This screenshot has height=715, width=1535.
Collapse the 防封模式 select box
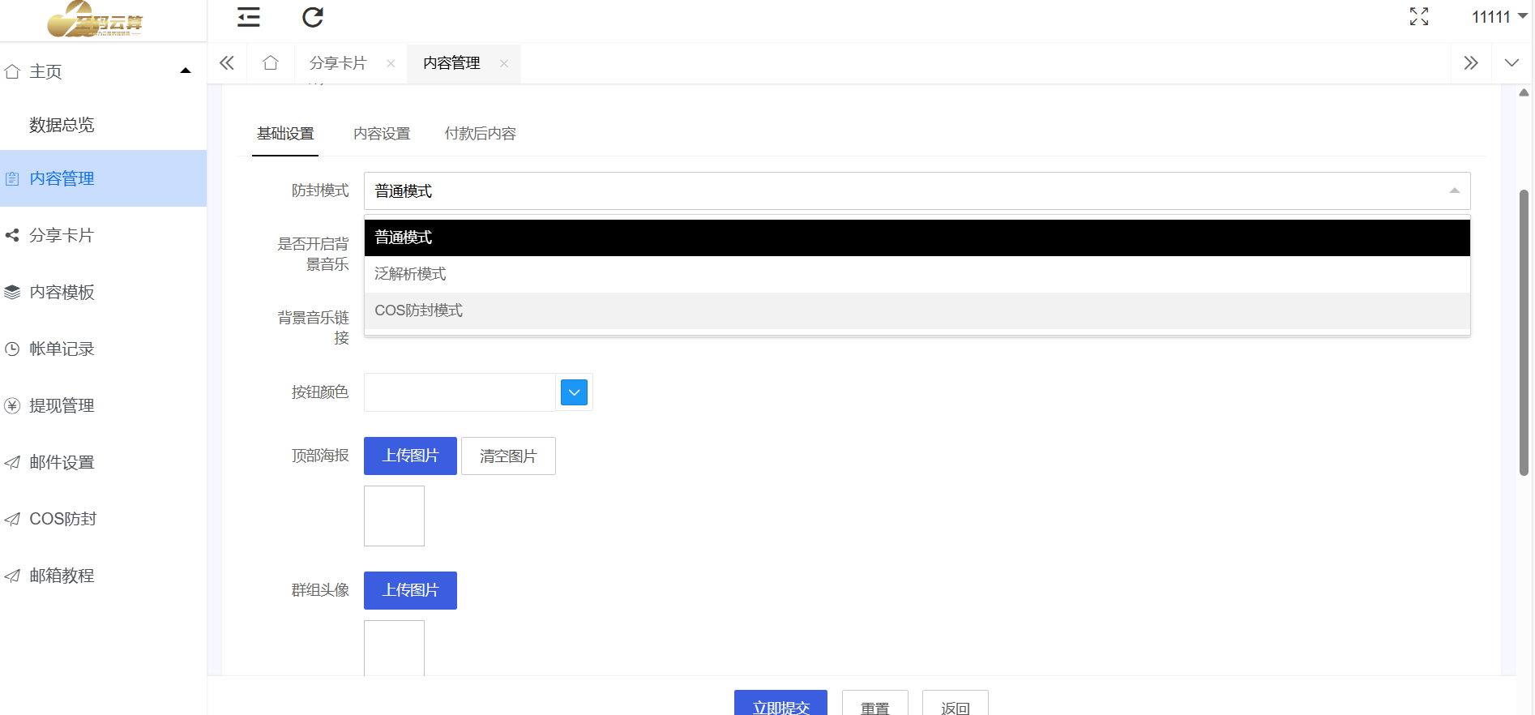(x=917, y=191)
